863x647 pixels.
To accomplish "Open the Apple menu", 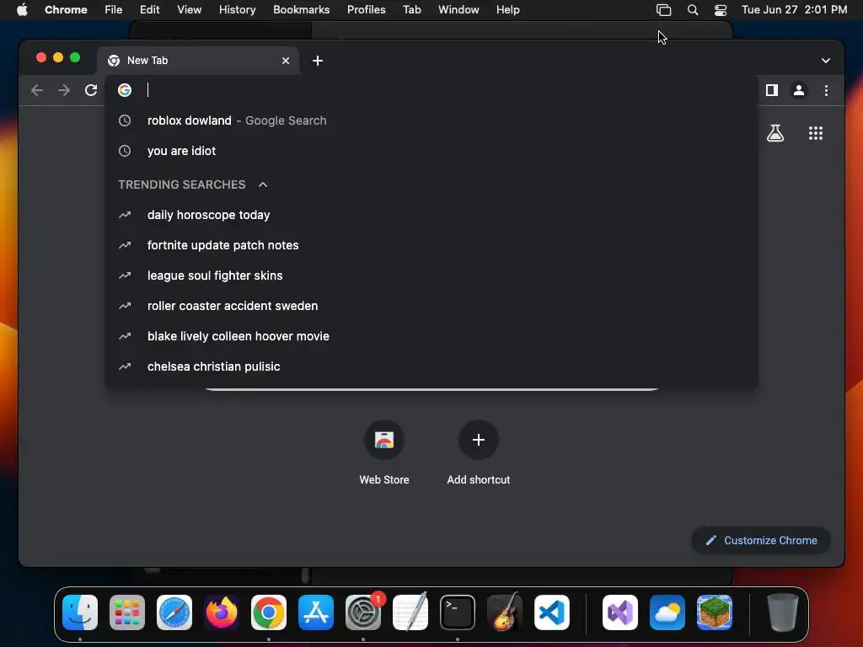I will point(22,10).
